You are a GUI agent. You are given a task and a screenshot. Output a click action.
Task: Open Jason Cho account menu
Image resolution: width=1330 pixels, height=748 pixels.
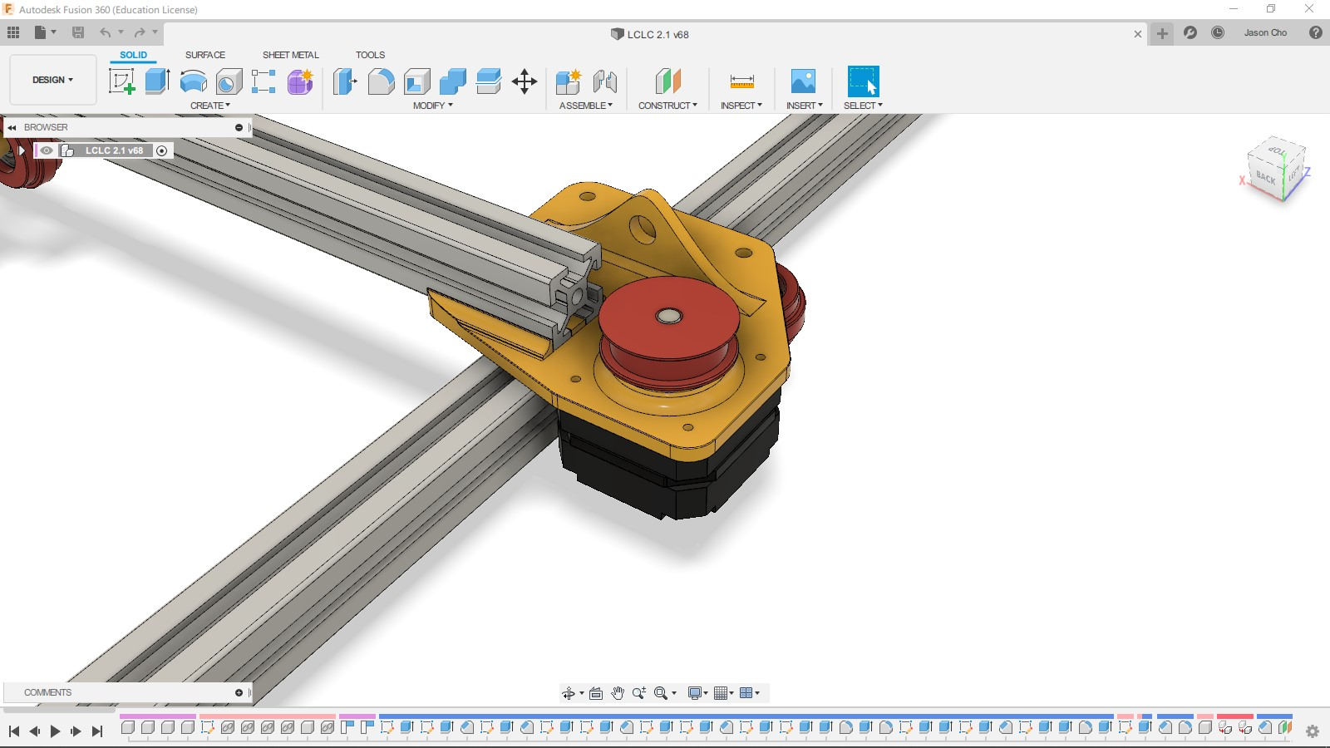pos(1265,32)
